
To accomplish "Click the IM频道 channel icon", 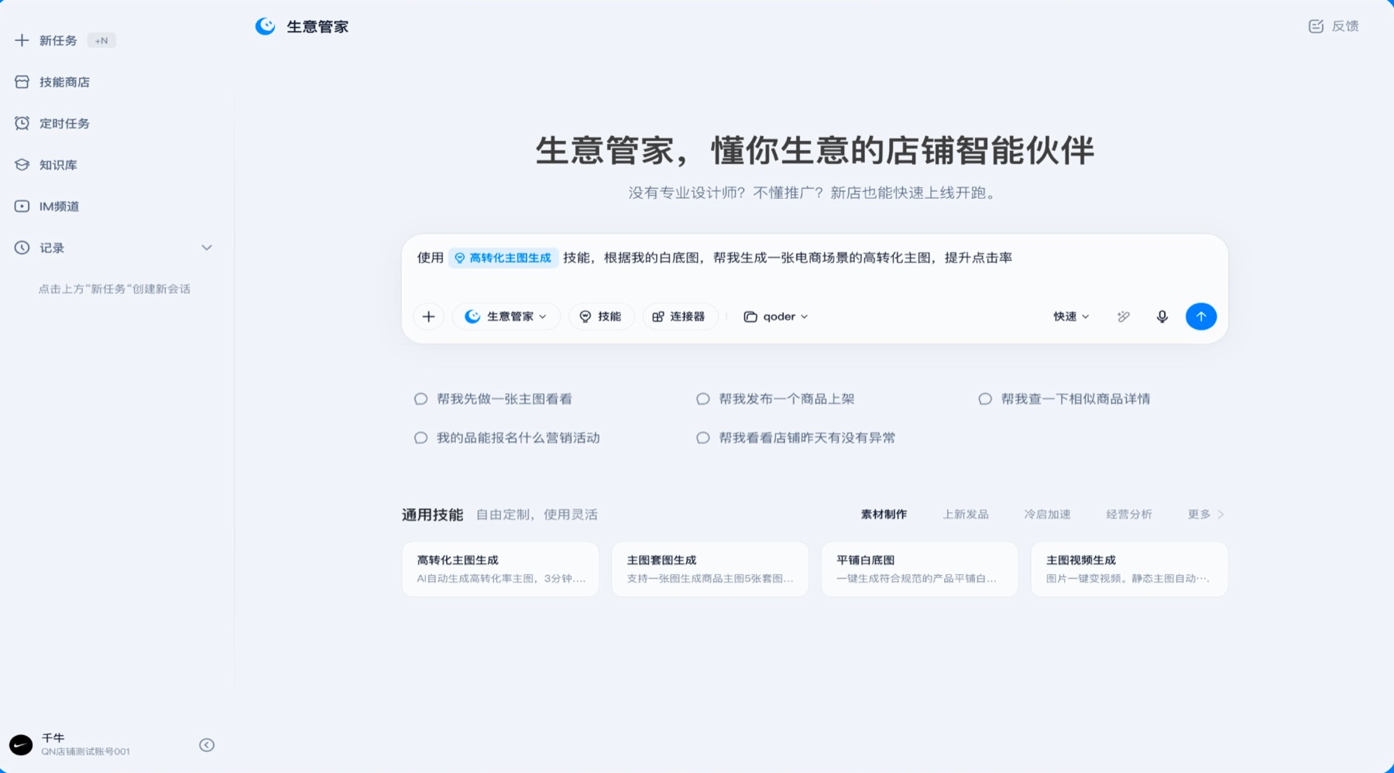I will (22, 207).
